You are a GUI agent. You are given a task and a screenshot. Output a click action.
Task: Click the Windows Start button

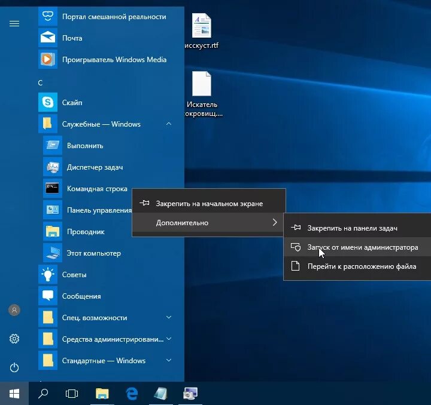pos(14,394)
